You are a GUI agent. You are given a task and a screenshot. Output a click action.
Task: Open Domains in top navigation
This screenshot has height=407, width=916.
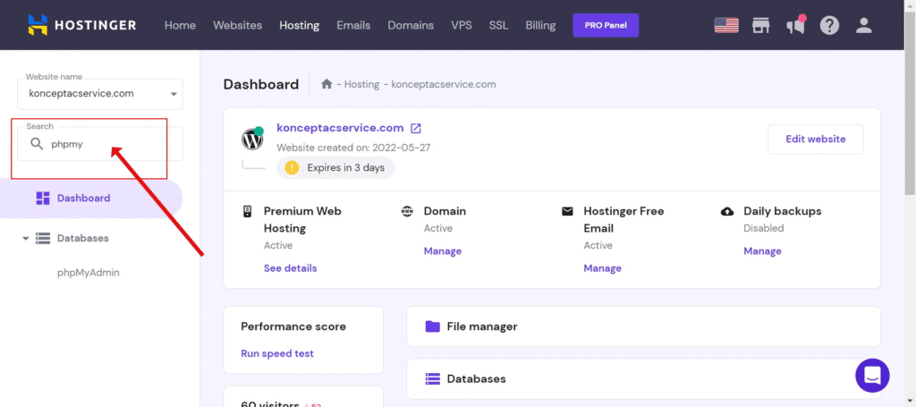pos(411,25)
